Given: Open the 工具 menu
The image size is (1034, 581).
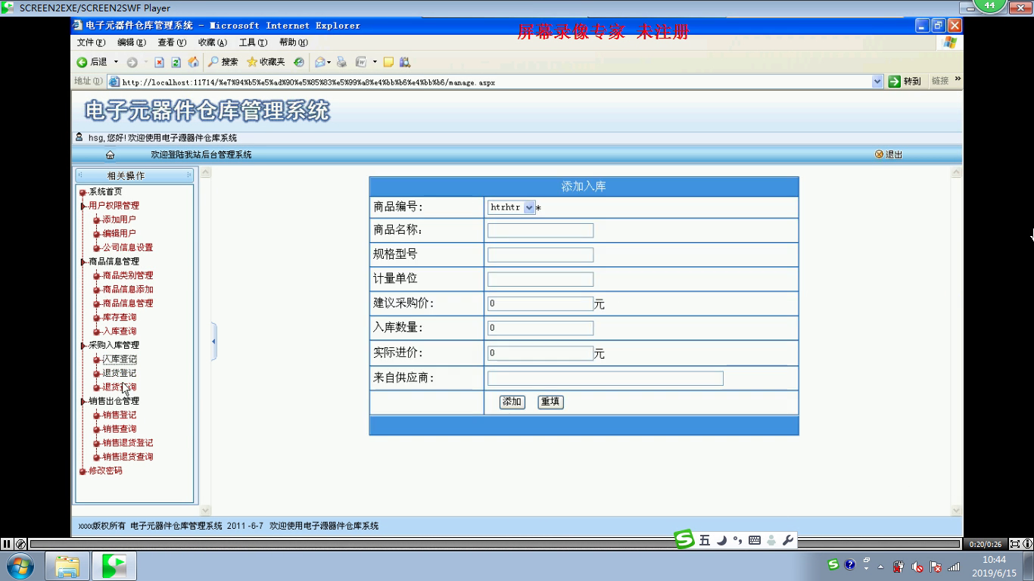Looking at the screenshot, I should coord(253,42).
